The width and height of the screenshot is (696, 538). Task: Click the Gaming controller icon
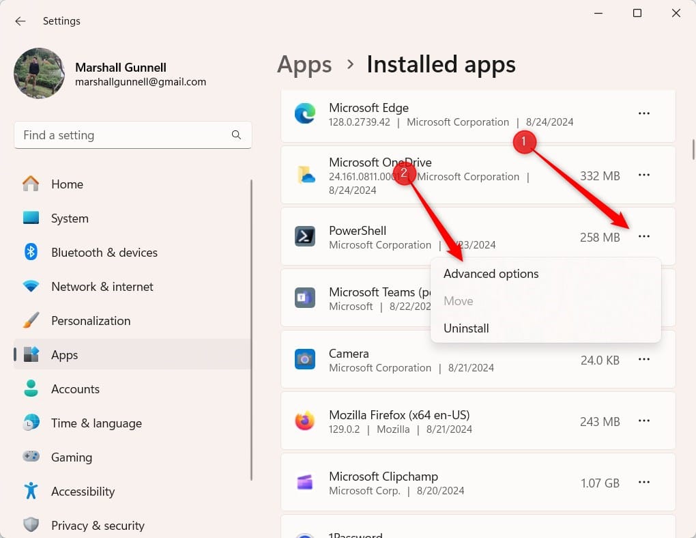[x=31, y=456]
